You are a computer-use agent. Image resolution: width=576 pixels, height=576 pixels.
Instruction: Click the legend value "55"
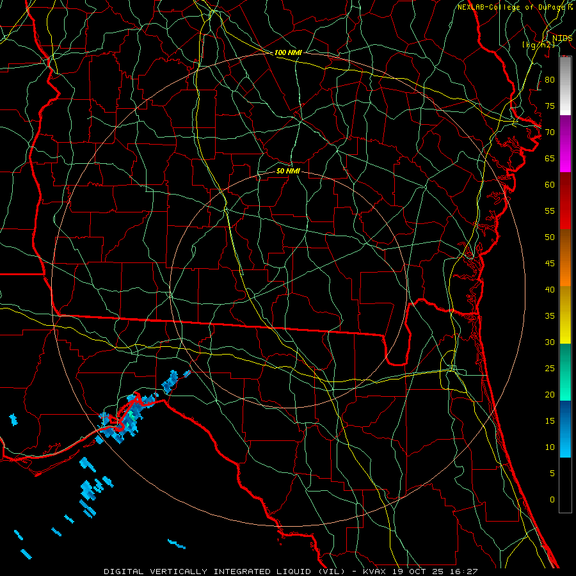click(550, 211)
